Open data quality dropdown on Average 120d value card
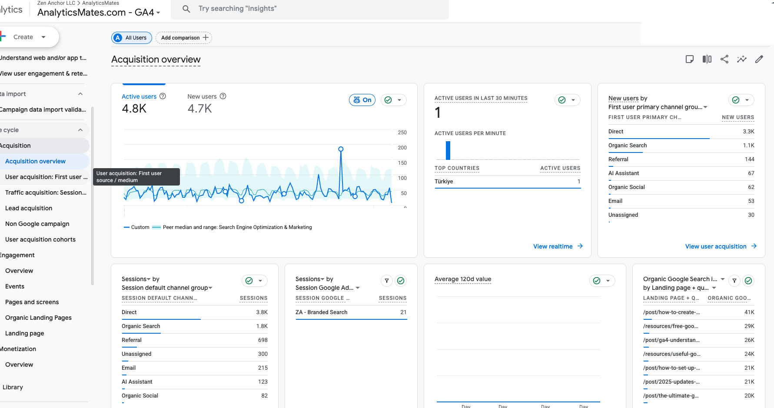Viewport: 774px width, 408px height. click(x=602, y=281)
